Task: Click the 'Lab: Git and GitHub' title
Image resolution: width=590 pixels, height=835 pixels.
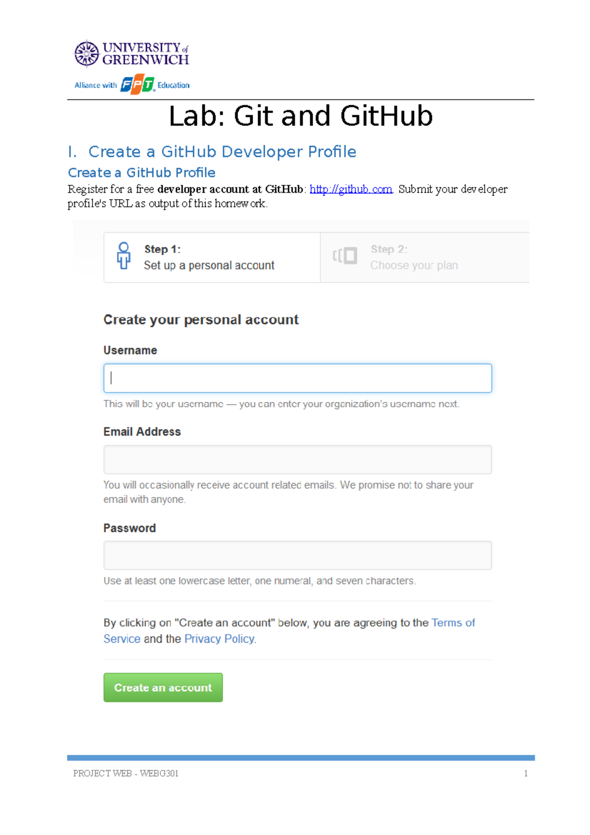Action: (300, 117)
